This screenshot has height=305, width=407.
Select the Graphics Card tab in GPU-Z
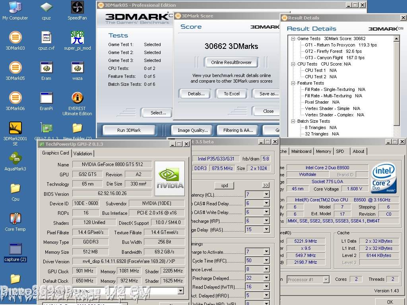click(56, 153)
